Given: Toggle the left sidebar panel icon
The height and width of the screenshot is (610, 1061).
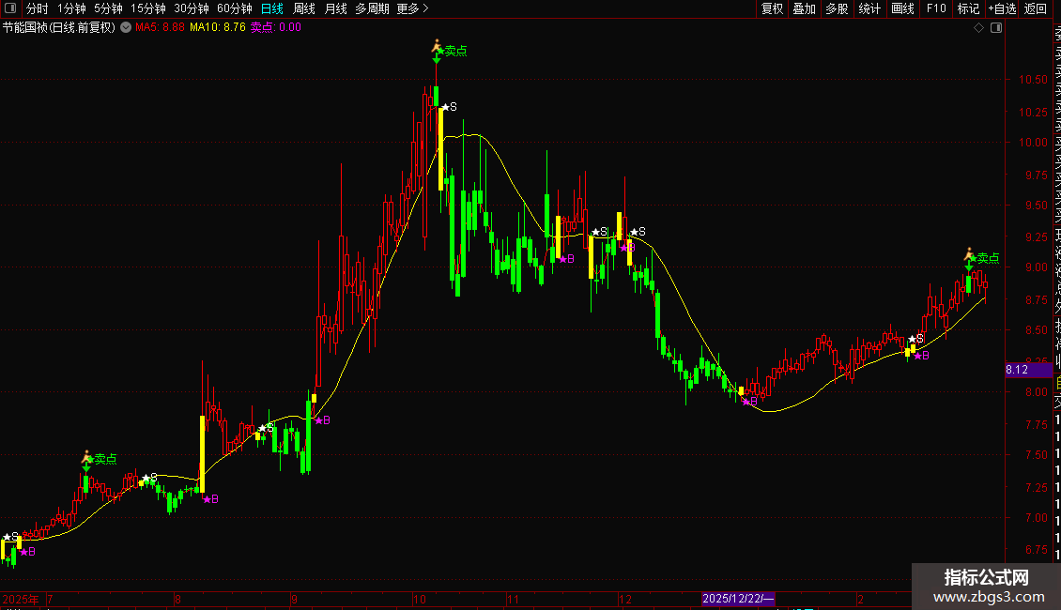Looking at the screenshot, I should [10, 8].
